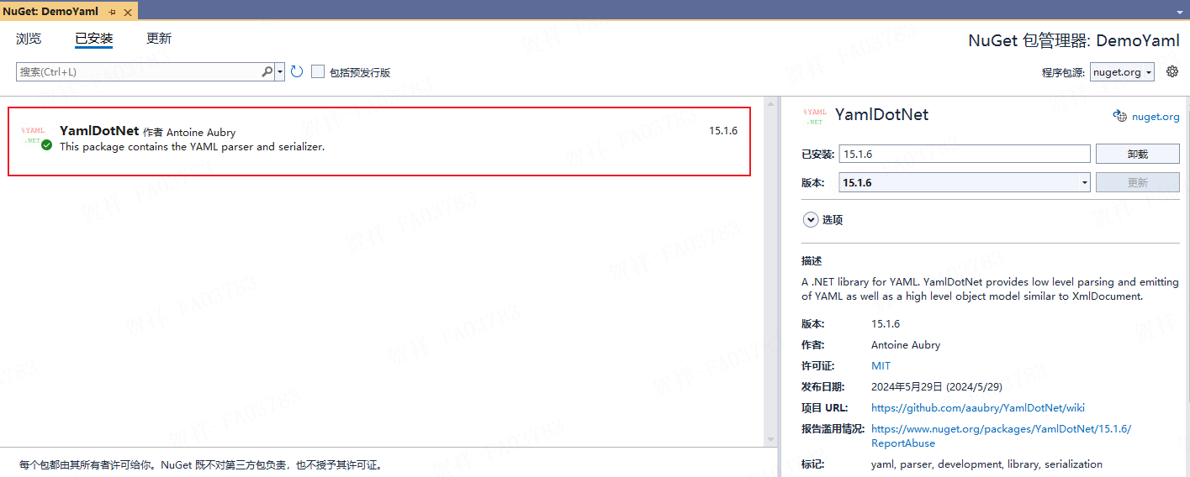Switch to the 已安装 installed tab
Screen dimensions: 1190x477
(93, 39)
